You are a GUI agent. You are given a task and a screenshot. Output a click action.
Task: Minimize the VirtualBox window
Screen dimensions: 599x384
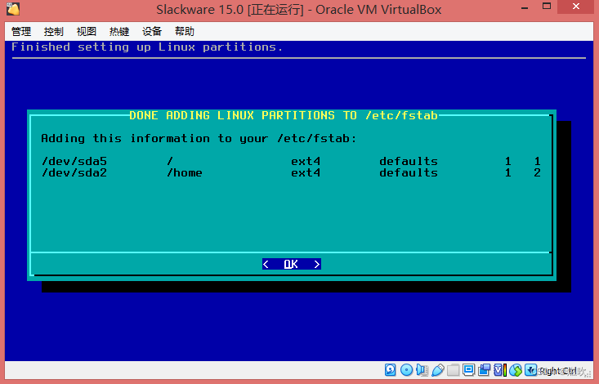click(525, 7)
